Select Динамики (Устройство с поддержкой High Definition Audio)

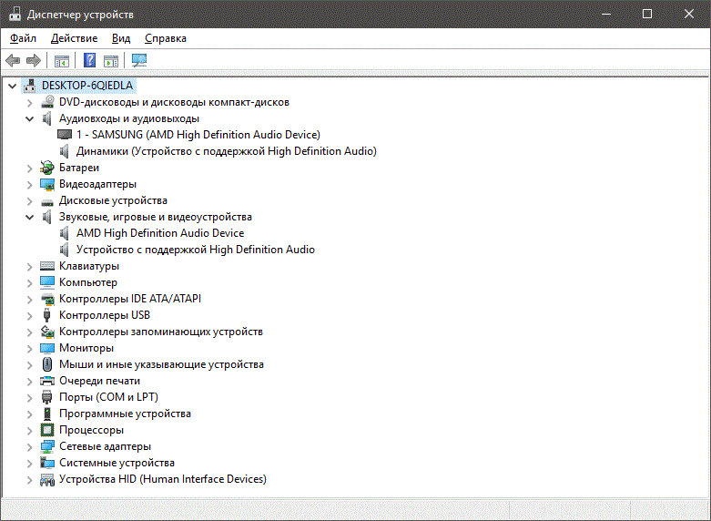(227, 151)
